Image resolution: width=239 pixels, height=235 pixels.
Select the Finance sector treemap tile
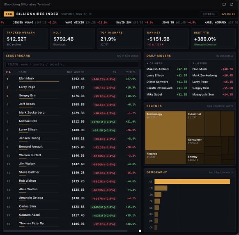click(165, 157)
